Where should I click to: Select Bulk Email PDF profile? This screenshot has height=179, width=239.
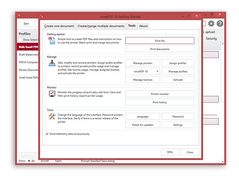[28, 47]
